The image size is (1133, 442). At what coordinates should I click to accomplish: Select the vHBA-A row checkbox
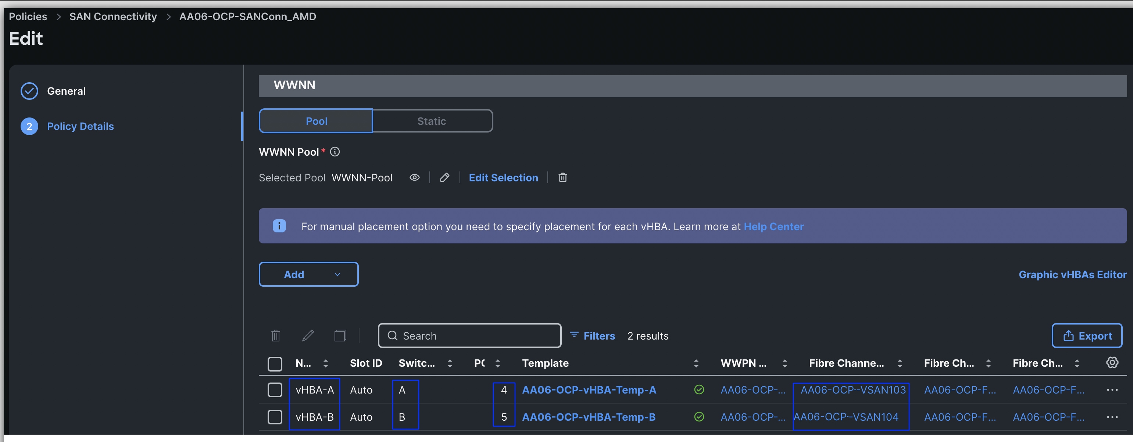pos(275,389)
